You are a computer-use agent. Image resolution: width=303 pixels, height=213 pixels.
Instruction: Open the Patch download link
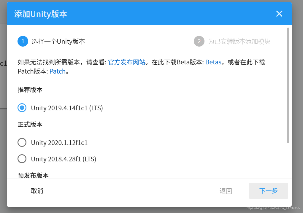pyautogui.click(x=58, y=71)
